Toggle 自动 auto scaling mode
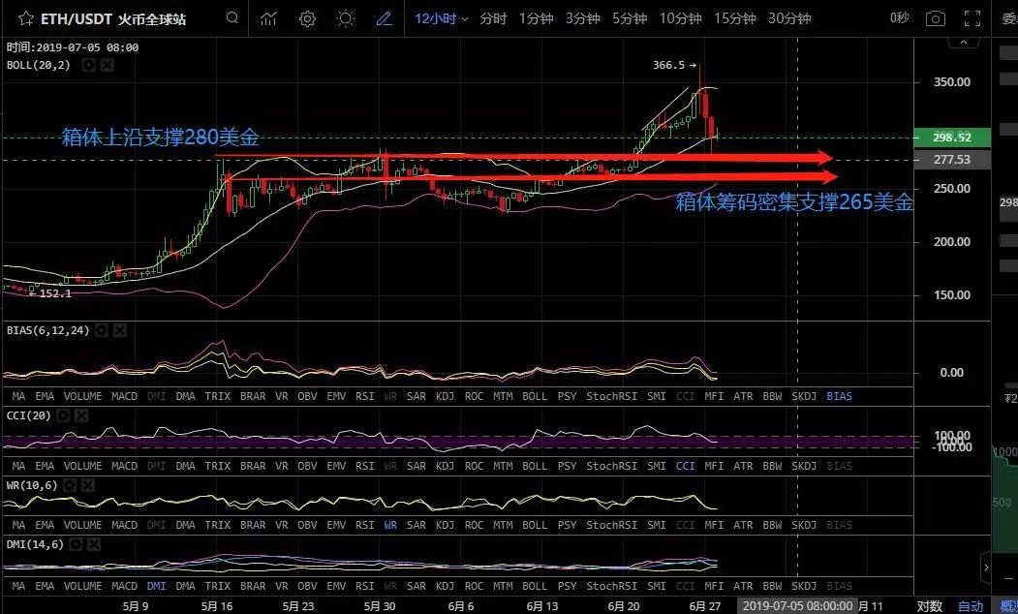Screen dimensions: 1018x614 pos(970,602)
